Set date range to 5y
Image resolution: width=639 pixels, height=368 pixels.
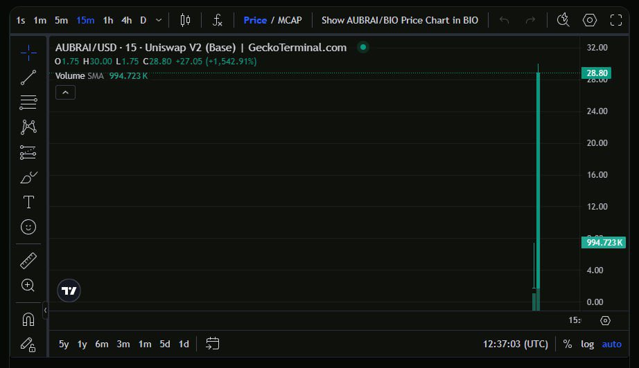[x=64, y=344]
